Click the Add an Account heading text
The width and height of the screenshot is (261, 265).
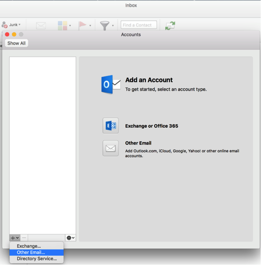[x=149, y=80]
